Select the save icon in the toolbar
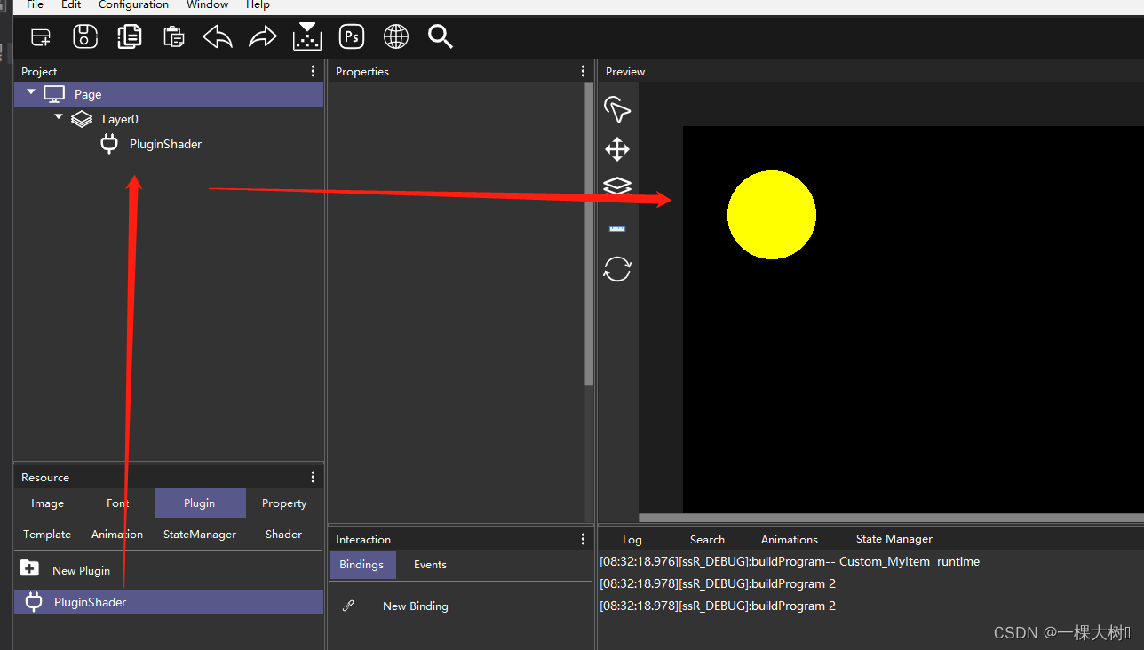This screenshot has height=650, width=1144. tap(84, 36)
